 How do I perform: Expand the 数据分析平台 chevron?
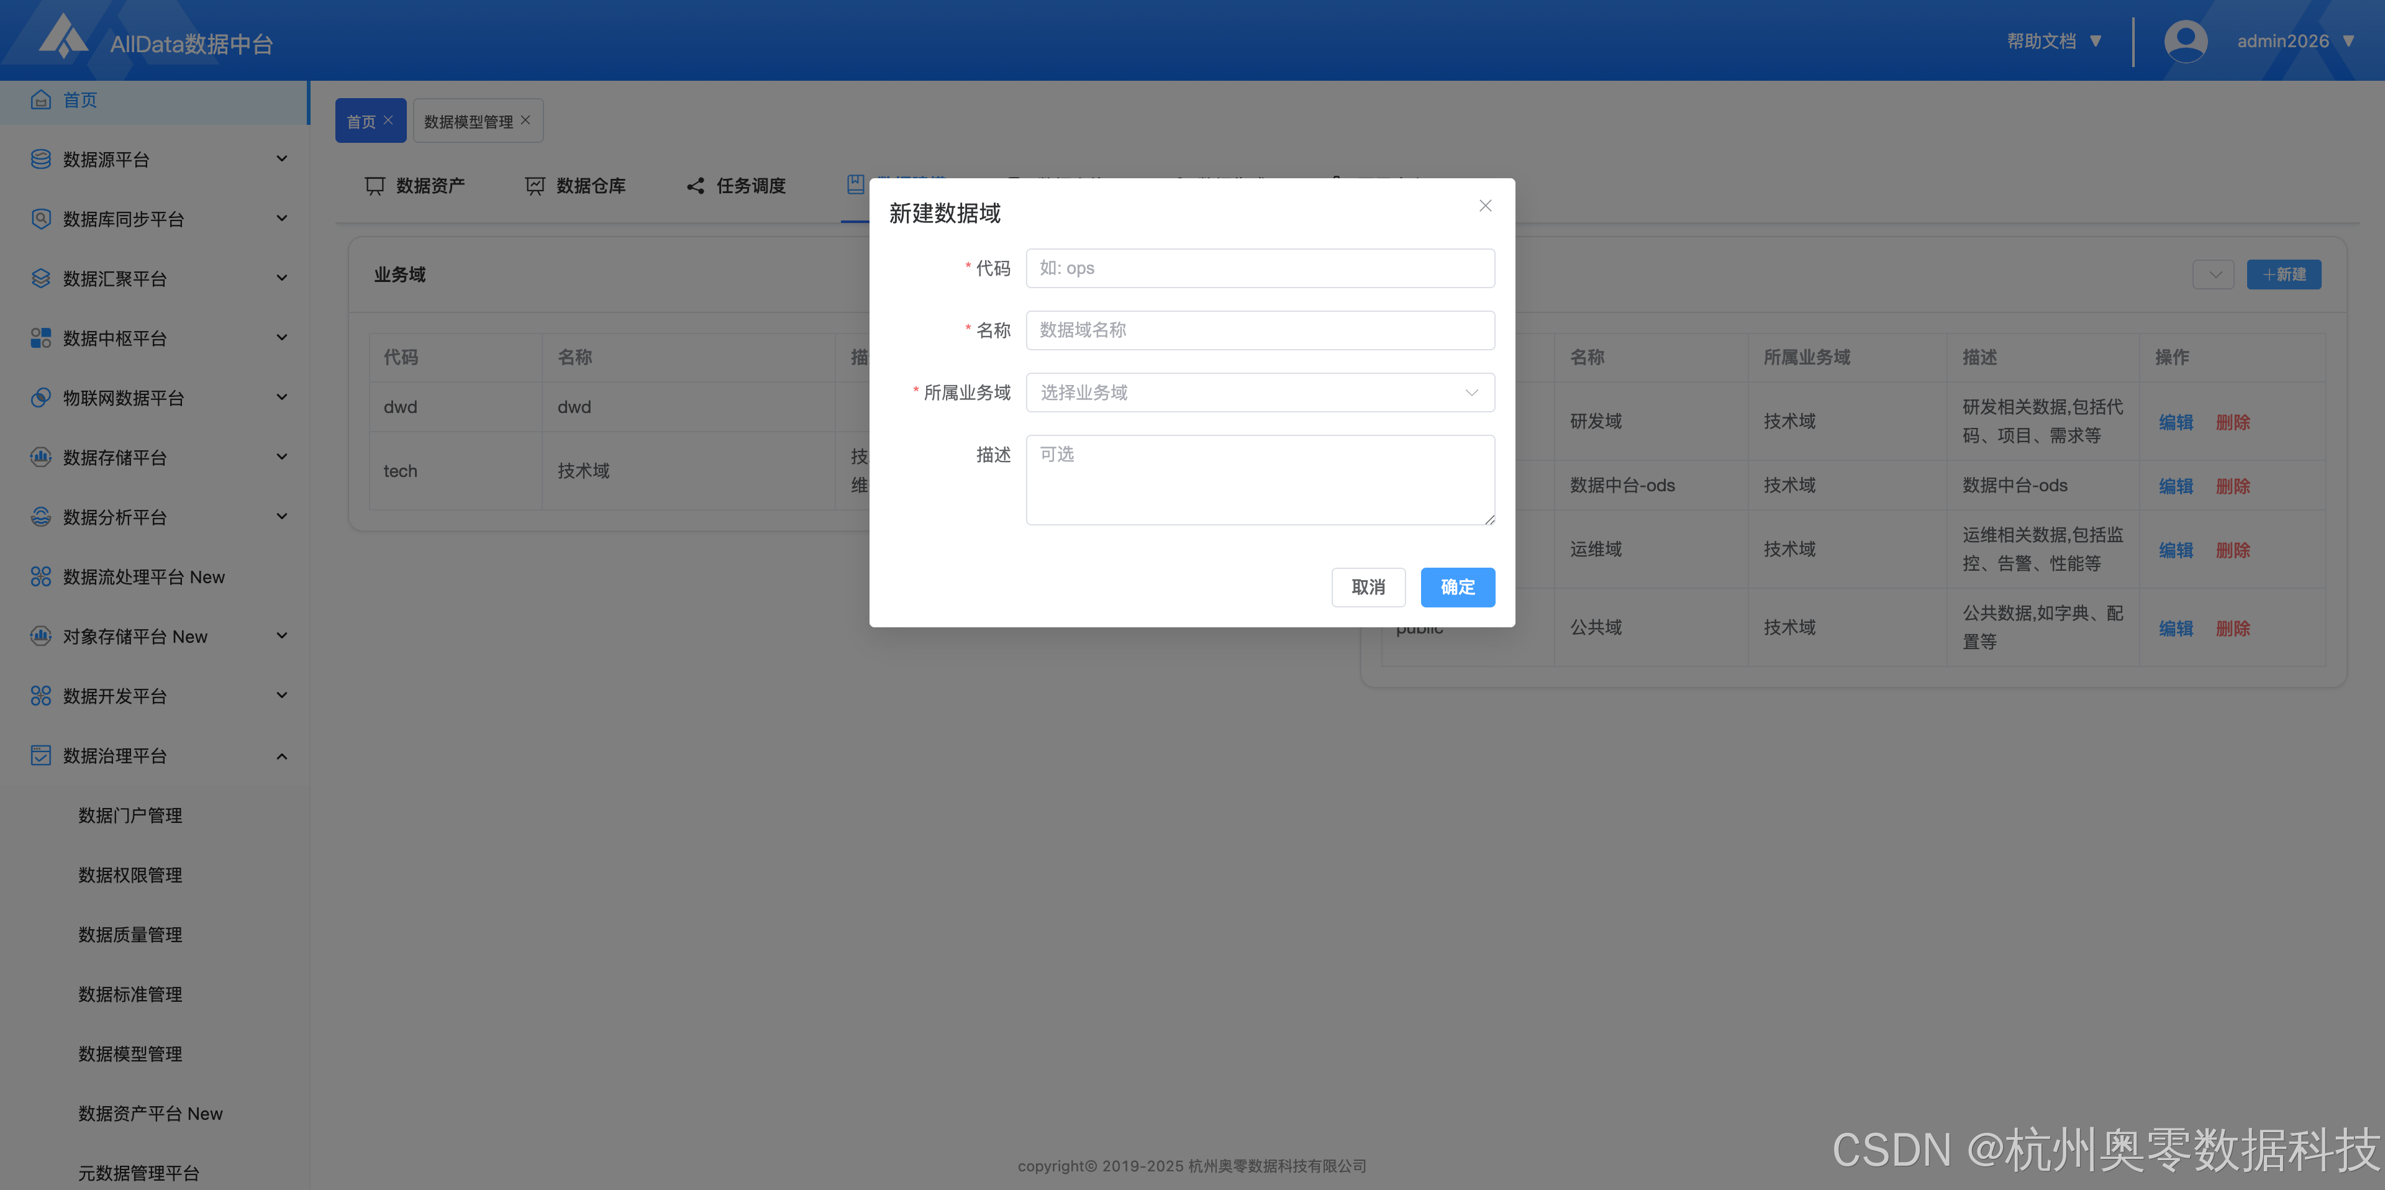point(283,517)
